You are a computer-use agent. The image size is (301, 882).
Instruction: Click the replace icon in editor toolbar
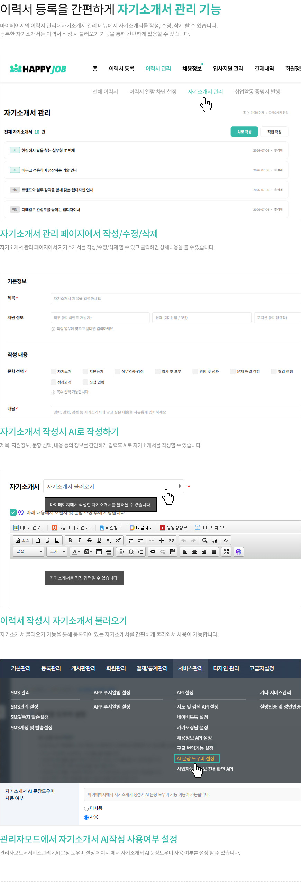(215, 540)
